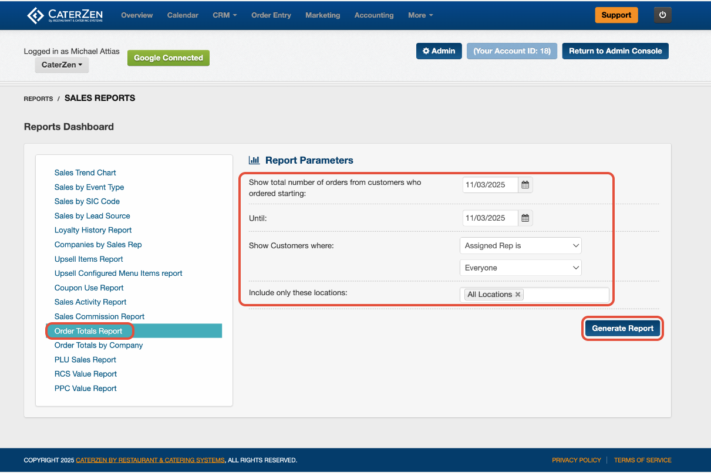
Task: Open Terms of Service footer link
Action: [x=643, y=461]
